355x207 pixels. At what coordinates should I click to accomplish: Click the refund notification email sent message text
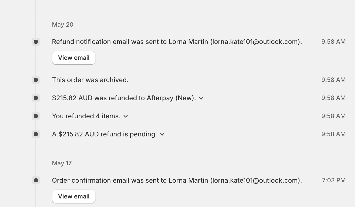(177, 42)
